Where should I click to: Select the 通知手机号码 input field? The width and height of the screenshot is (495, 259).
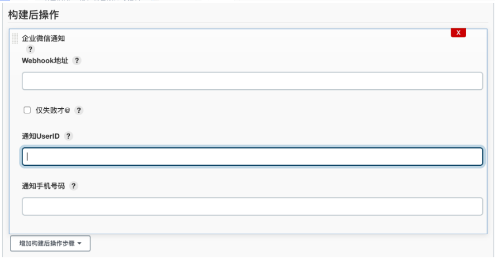(x=252, y=206)
